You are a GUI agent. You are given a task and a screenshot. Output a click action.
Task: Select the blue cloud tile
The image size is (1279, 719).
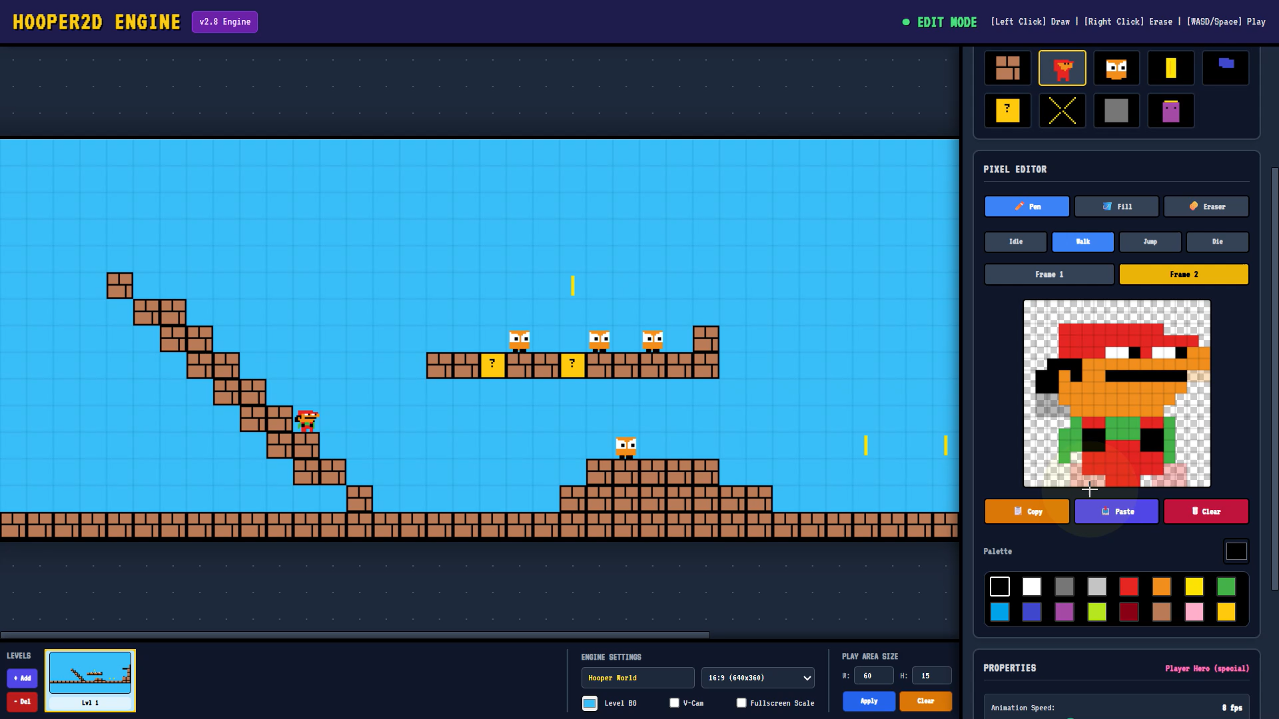pyautogui.click(x=1225, y=68)
